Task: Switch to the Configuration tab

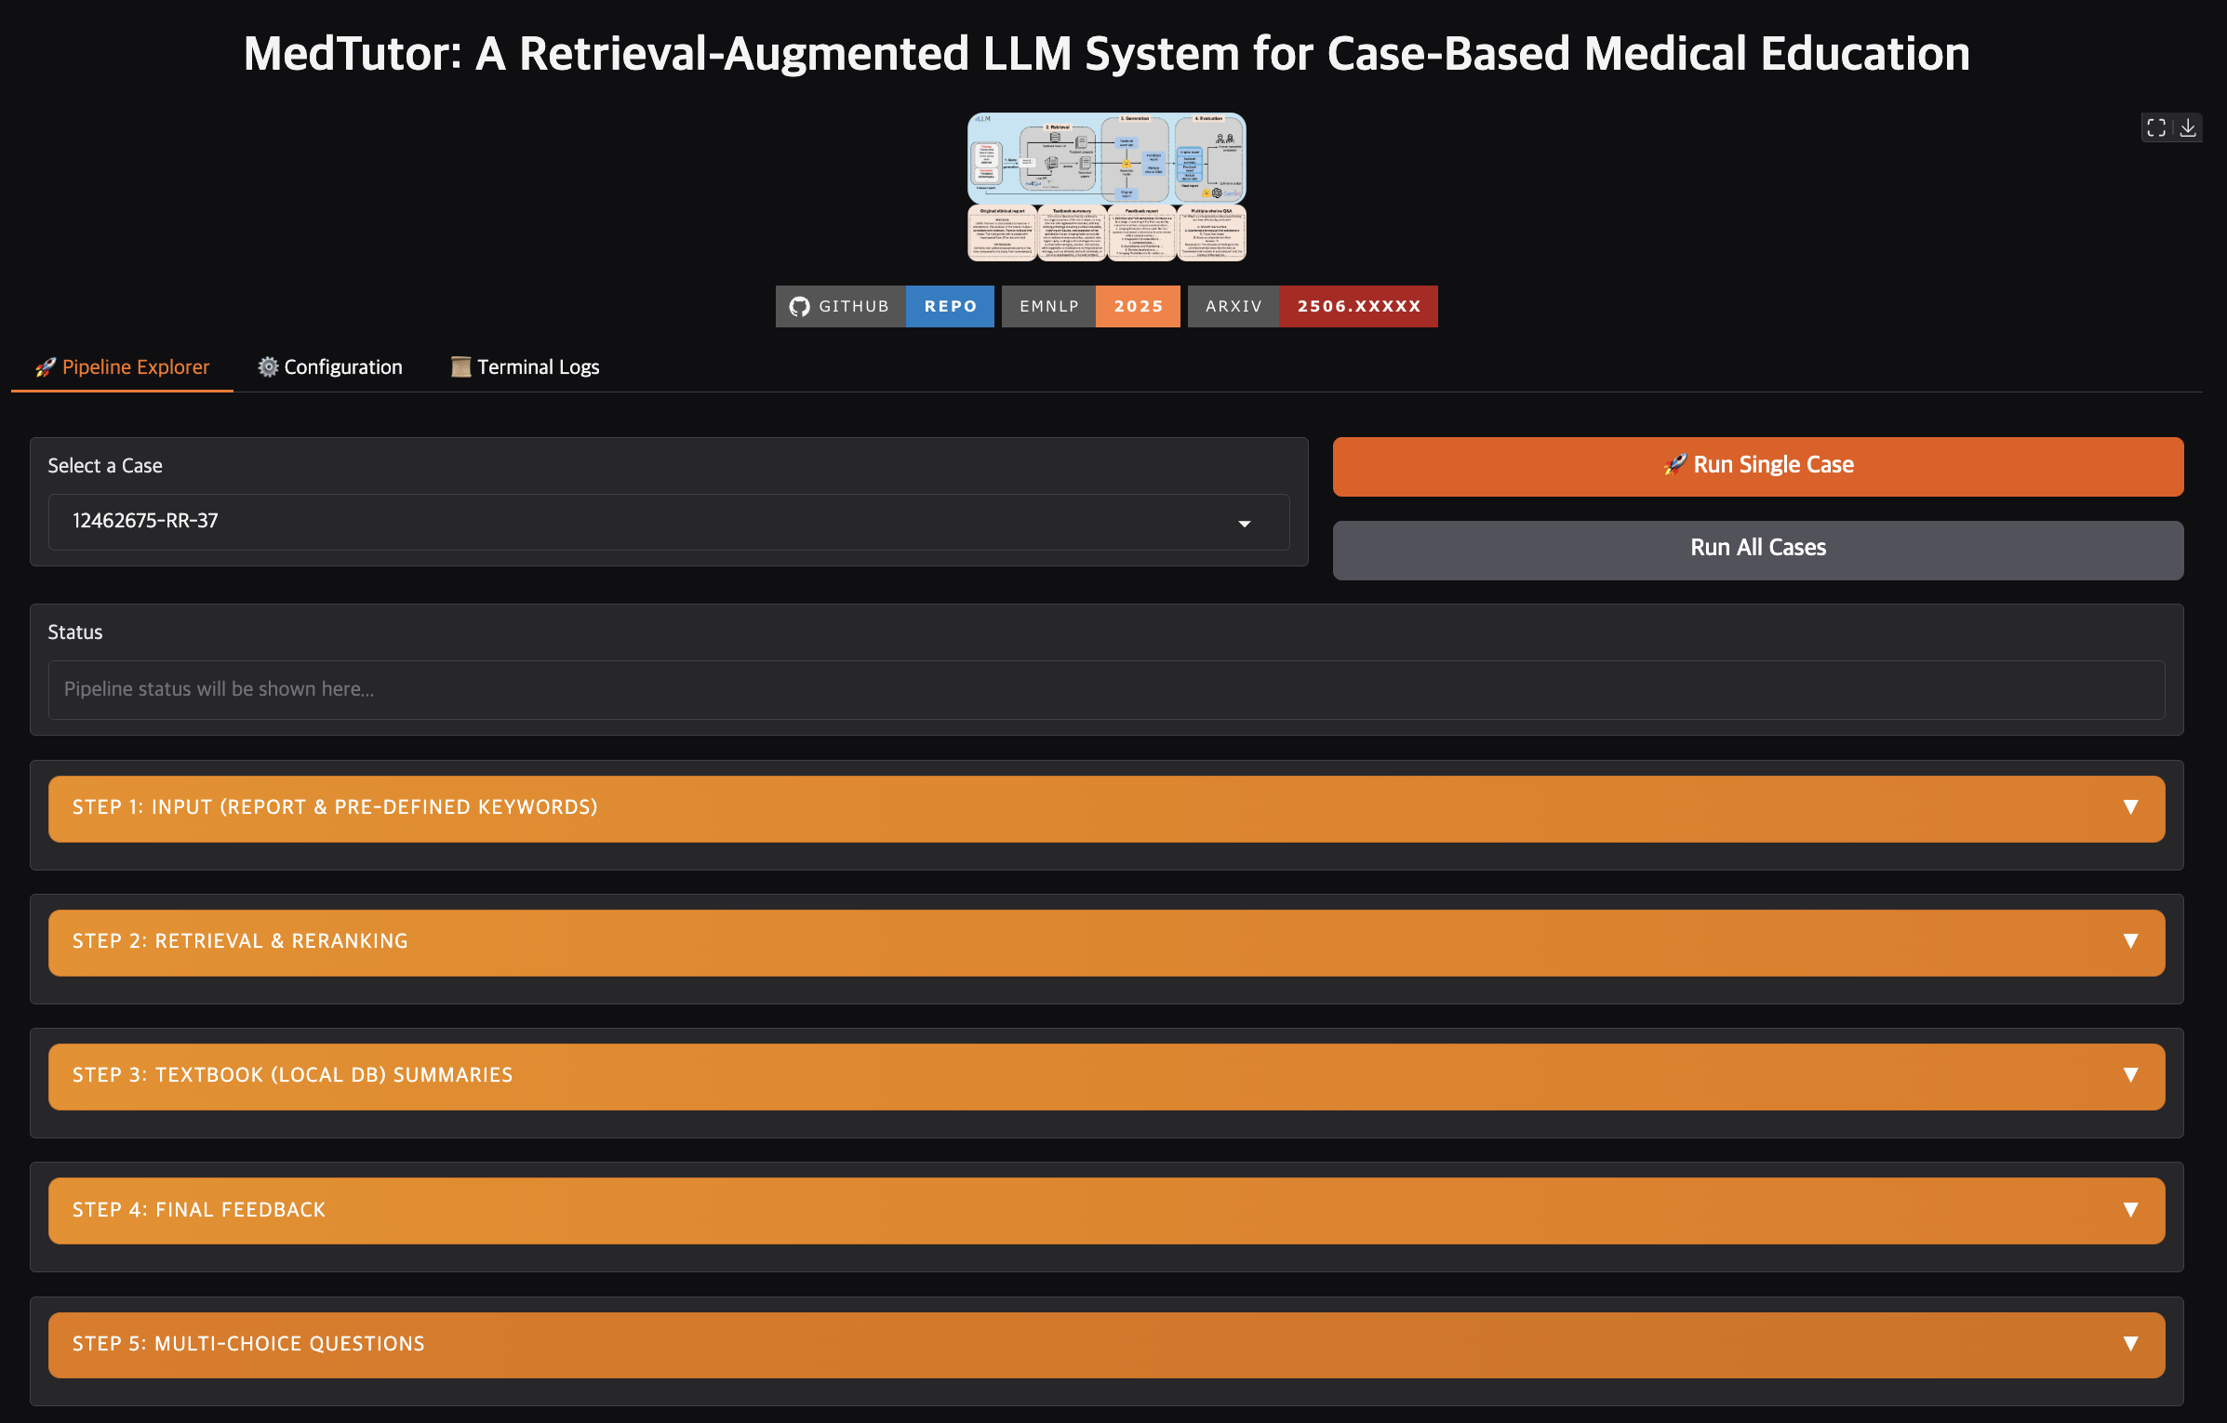Action: click(x=330, y=367)
